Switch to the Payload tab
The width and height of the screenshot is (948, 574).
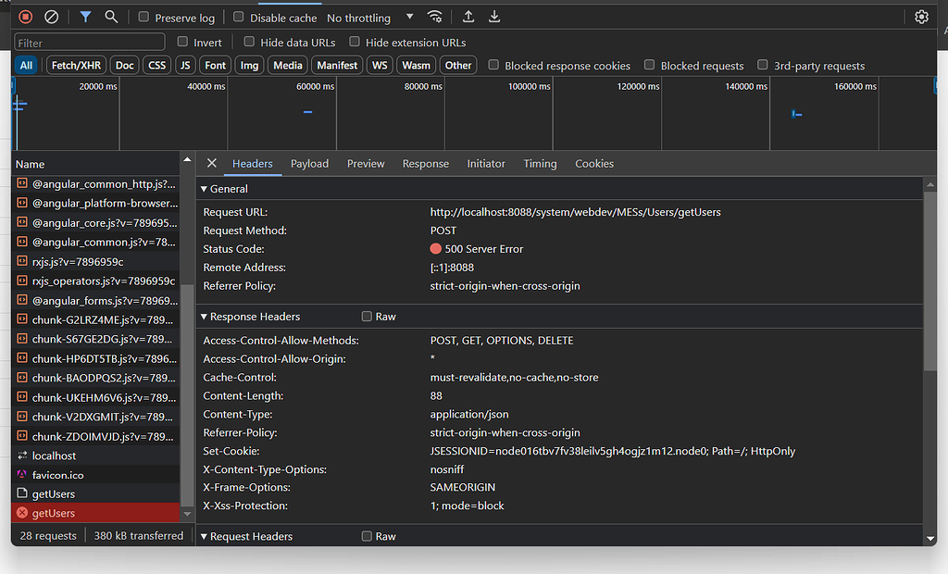(309, 163)
